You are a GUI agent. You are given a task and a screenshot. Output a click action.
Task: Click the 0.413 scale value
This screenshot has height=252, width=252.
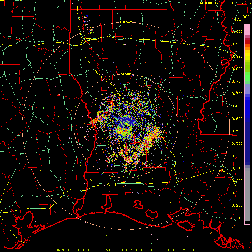coord(237,168)
